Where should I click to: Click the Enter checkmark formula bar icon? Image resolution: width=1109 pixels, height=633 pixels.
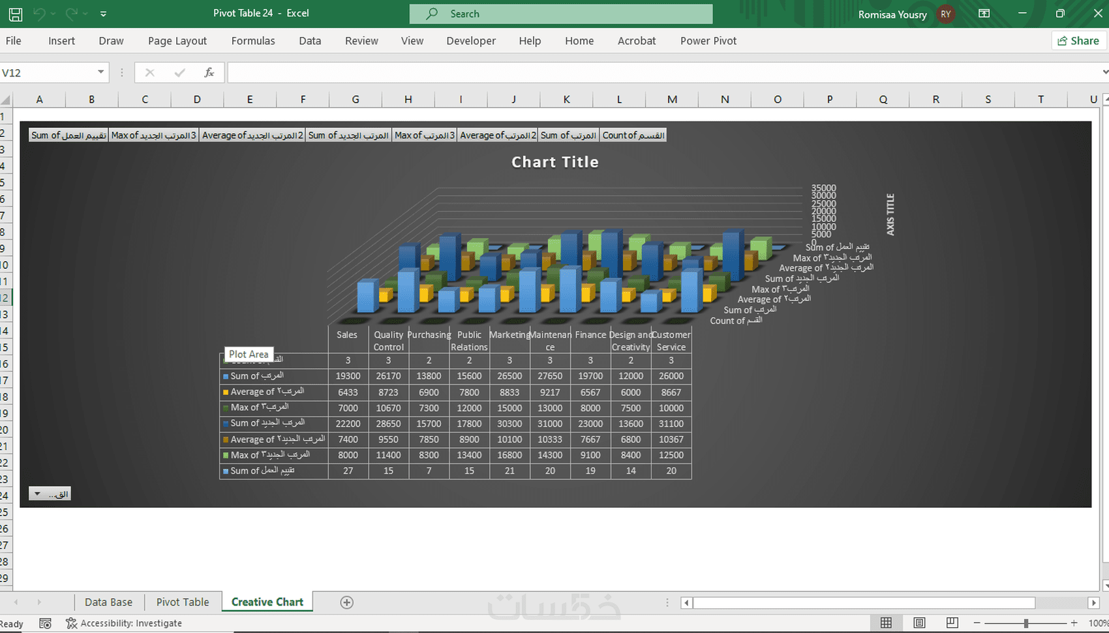pos(179,72)
